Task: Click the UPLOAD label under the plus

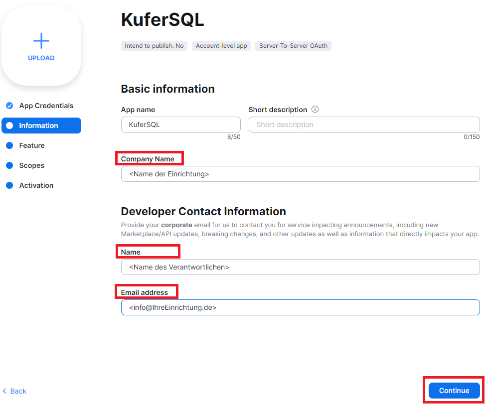Action: pos(41,58)
